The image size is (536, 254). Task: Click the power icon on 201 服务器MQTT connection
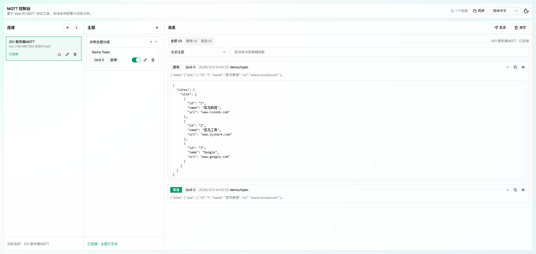[x=59, y=54]
